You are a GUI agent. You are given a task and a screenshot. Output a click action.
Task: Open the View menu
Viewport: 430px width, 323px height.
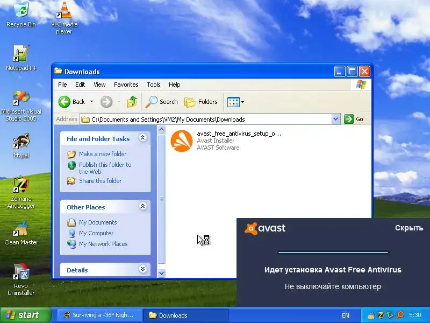pos(99,85)
